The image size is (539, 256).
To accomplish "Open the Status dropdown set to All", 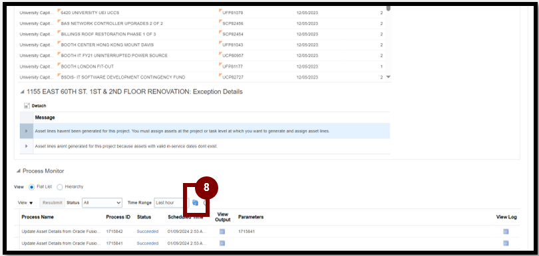I will point(102,203).
